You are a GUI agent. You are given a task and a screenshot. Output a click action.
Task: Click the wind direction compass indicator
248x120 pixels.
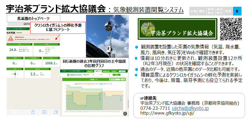click(15, 74)
